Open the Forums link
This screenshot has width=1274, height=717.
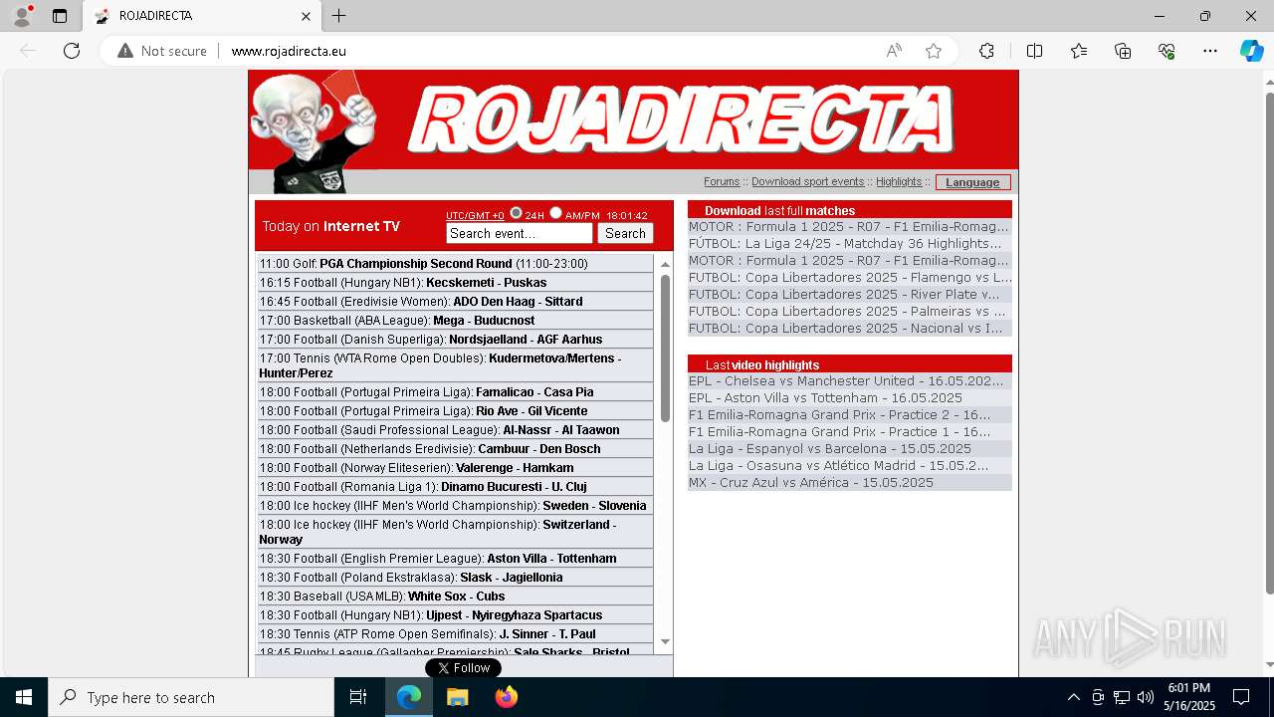(x=722, y=182)
